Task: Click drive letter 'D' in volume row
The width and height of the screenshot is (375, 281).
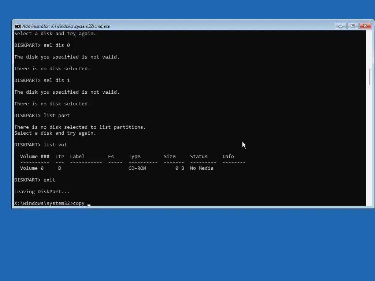Action: pos(60,168)
